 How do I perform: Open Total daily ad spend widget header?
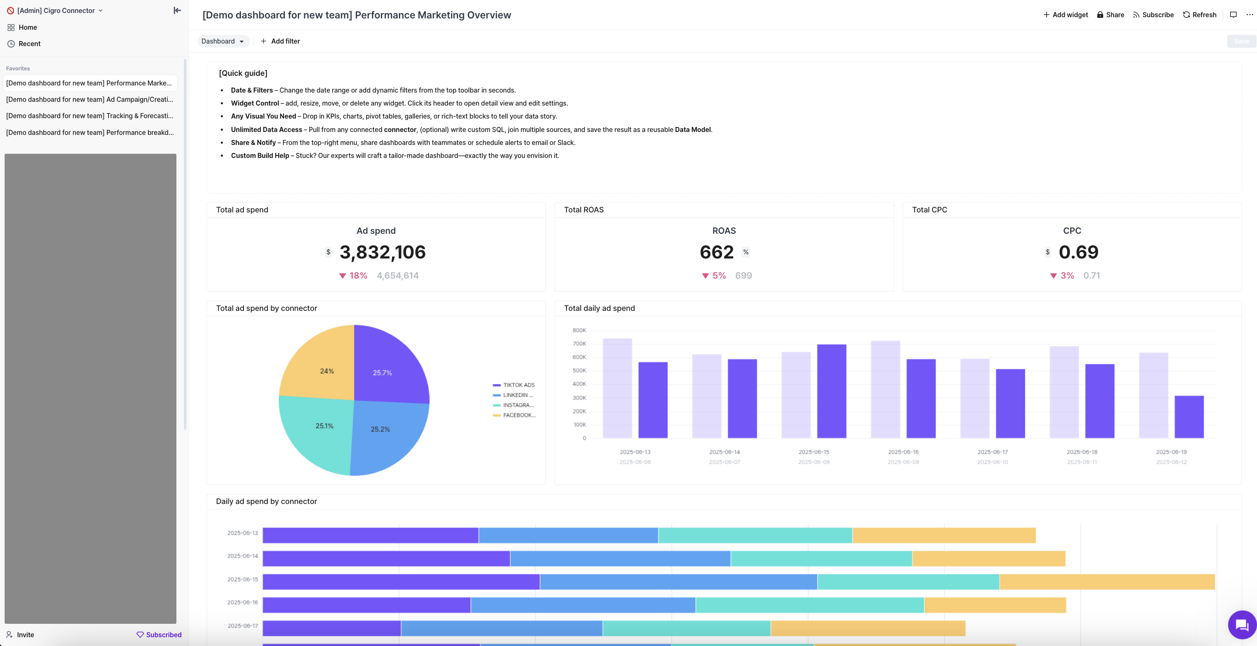pos(599,308)
